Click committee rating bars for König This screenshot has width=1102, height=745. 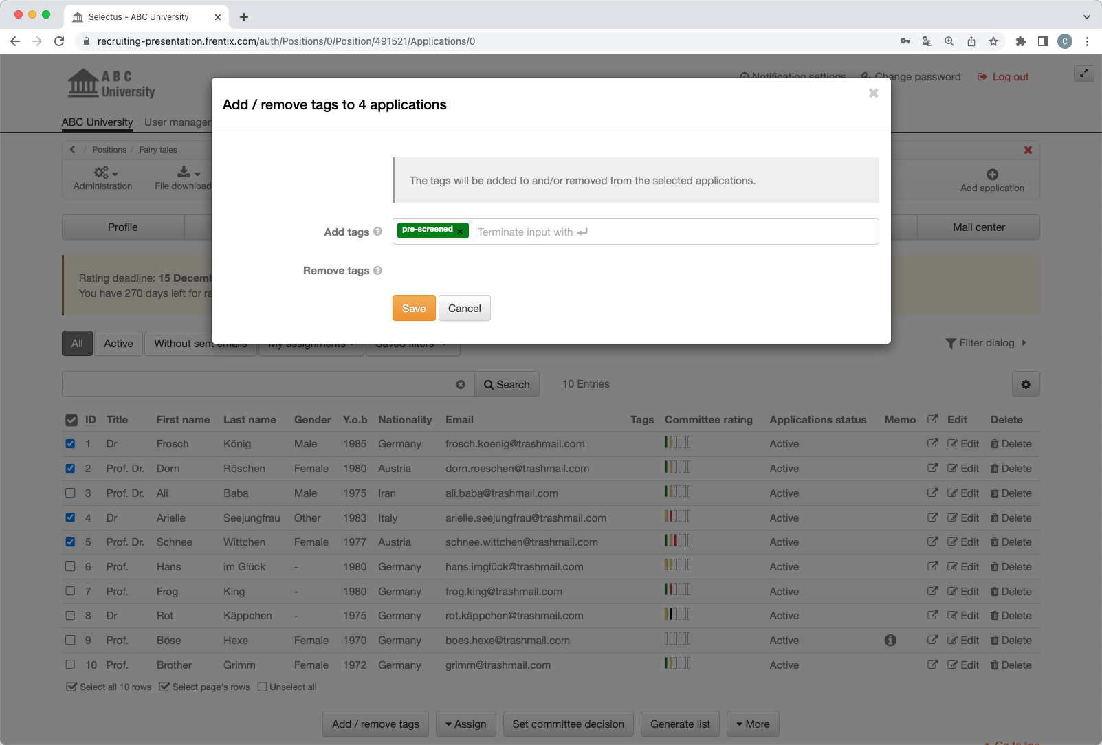pos(677,443)
